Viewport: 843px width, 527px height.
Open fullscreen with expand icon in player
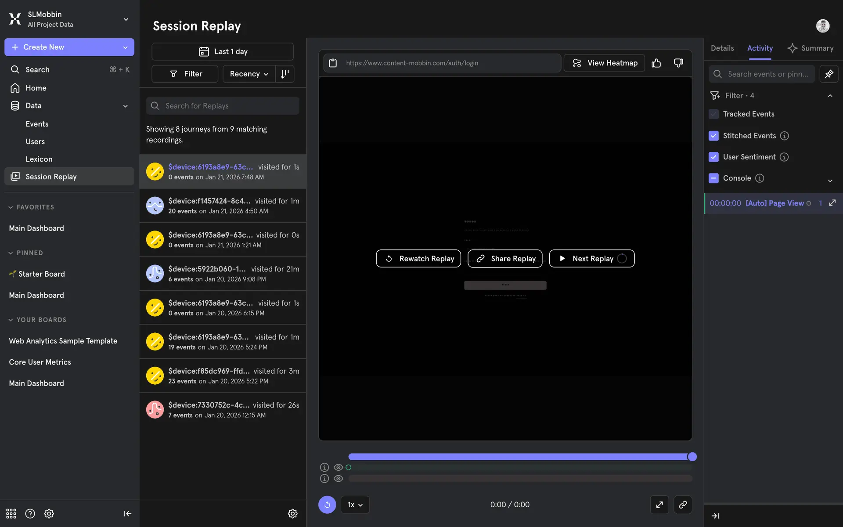click(659, 505)
